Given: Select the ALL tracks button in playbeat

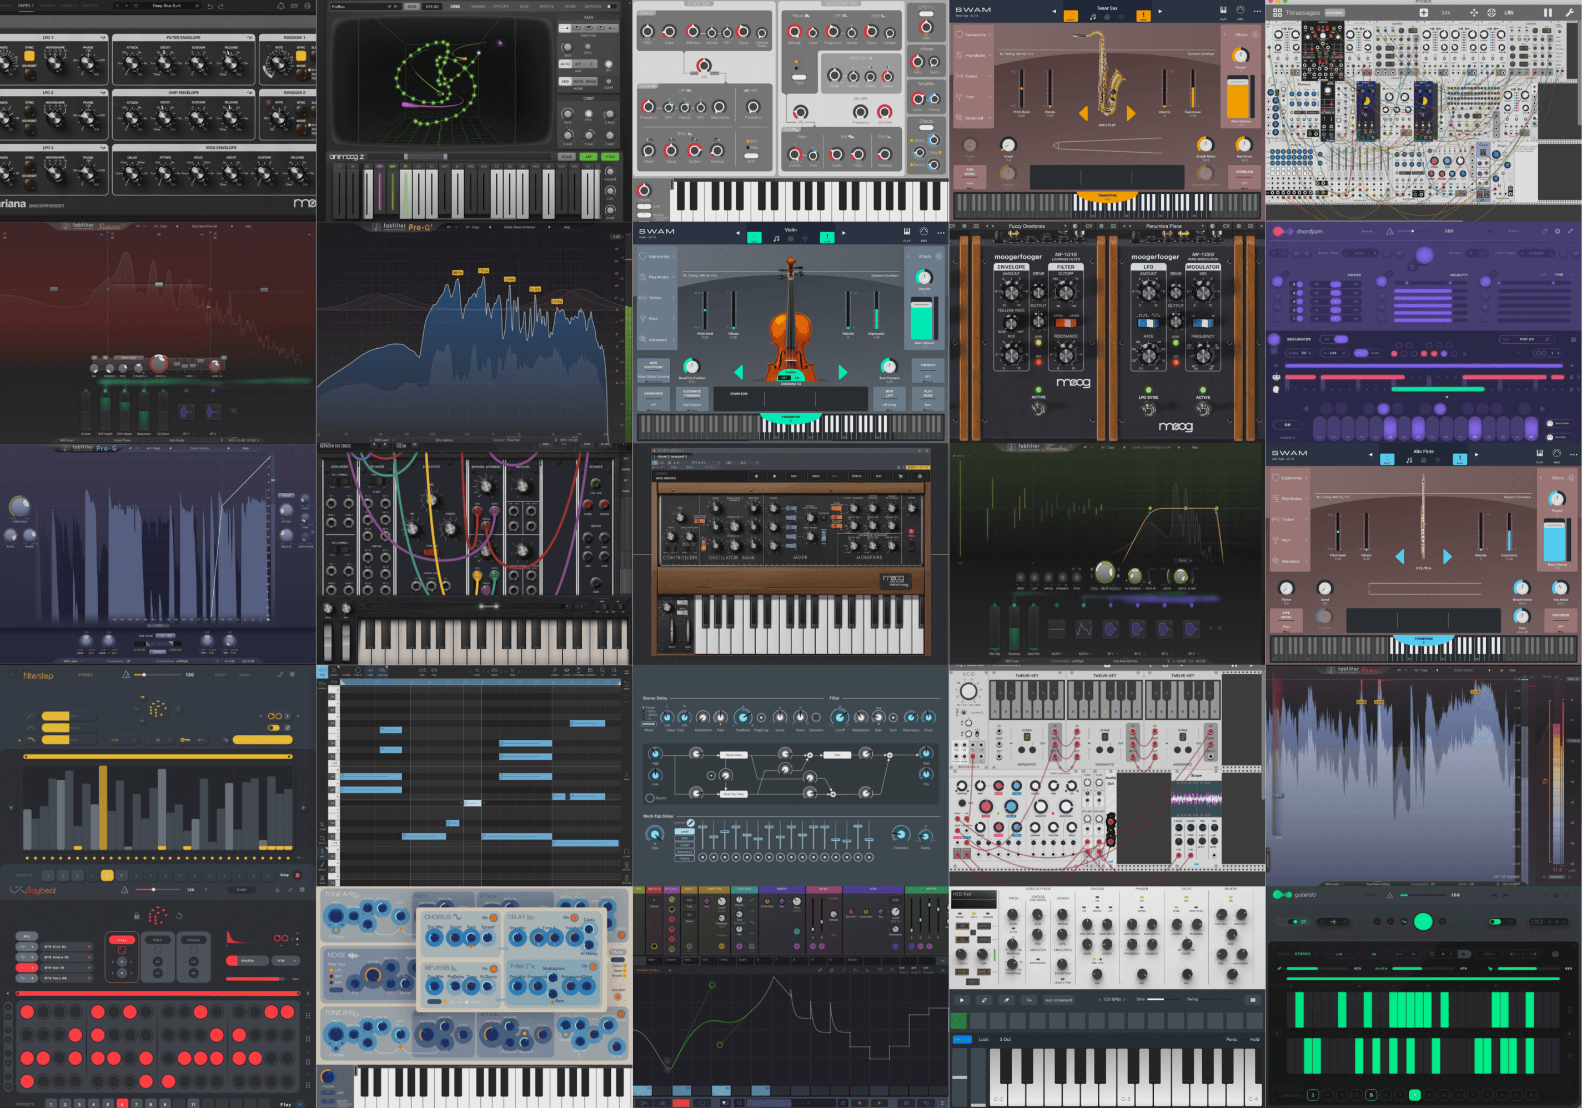Looking at the screenshot, I should pos(27,936).
